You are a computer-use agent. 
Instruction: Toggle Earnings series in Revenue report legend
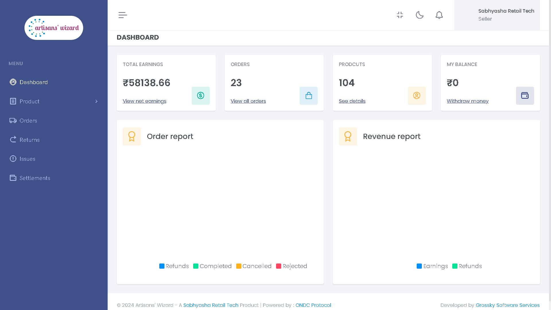pos(432,266)
